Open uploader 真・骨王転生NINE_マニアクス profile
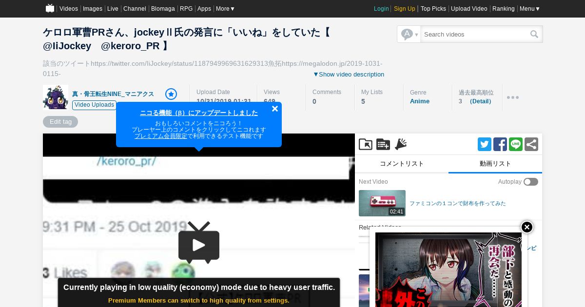Screen dimensions: 585x307 coord(113,94)
